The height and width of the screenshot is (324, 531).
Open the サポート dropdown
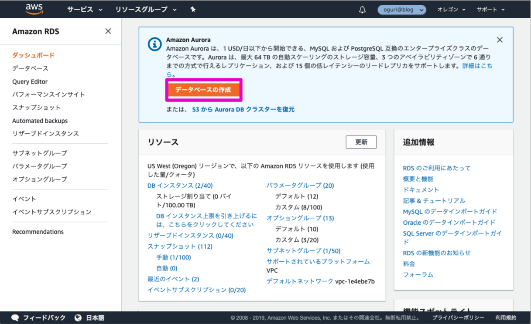[490, 9]
